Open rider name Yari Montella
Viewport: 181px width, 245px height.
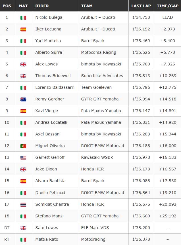[48, 41]
